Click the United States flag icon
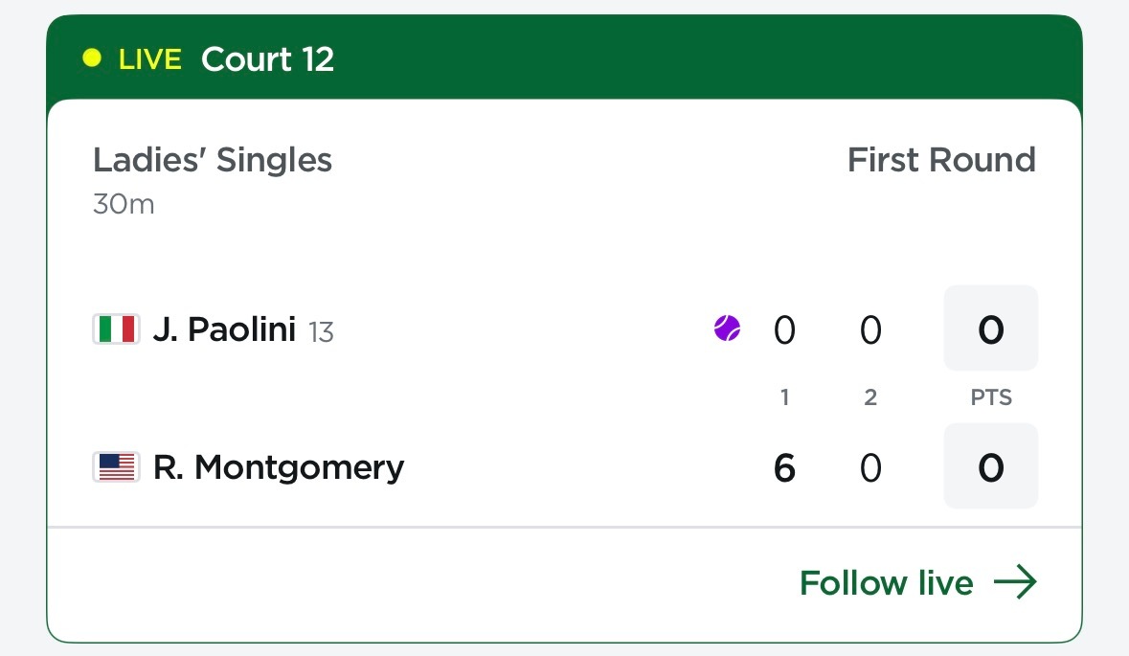The height and width of the screenshot is (656, 1129). click(116, 466)
